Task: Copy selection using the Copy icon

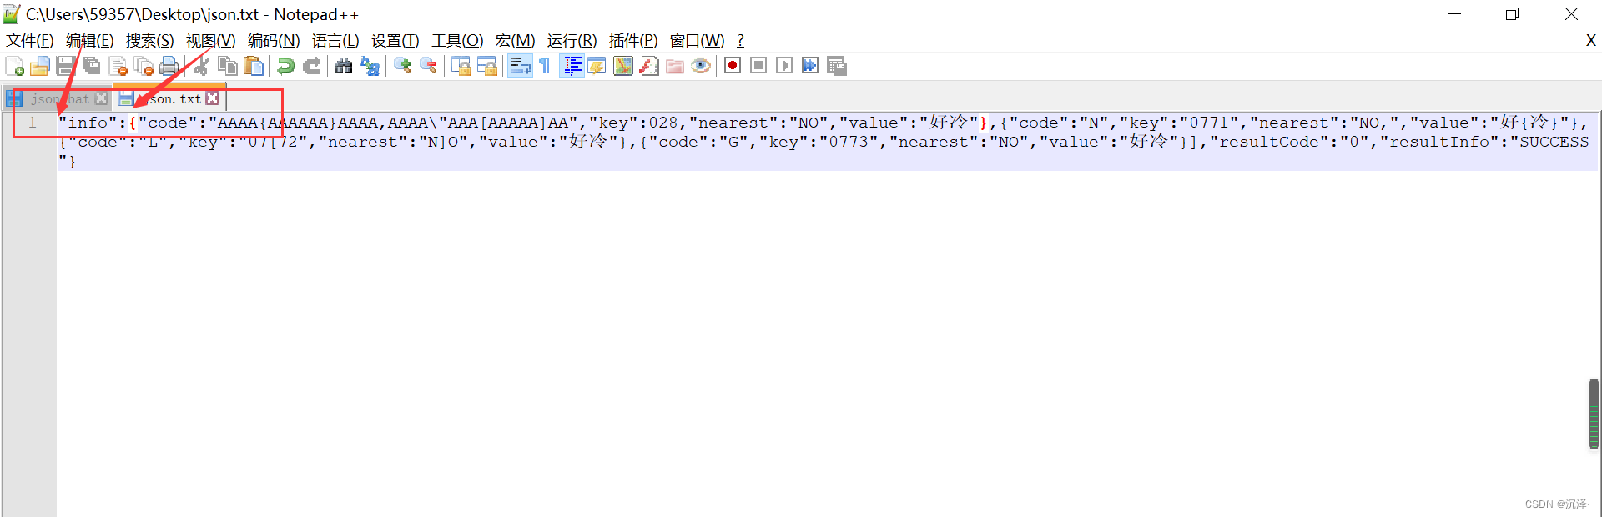Action: (227, 66)
